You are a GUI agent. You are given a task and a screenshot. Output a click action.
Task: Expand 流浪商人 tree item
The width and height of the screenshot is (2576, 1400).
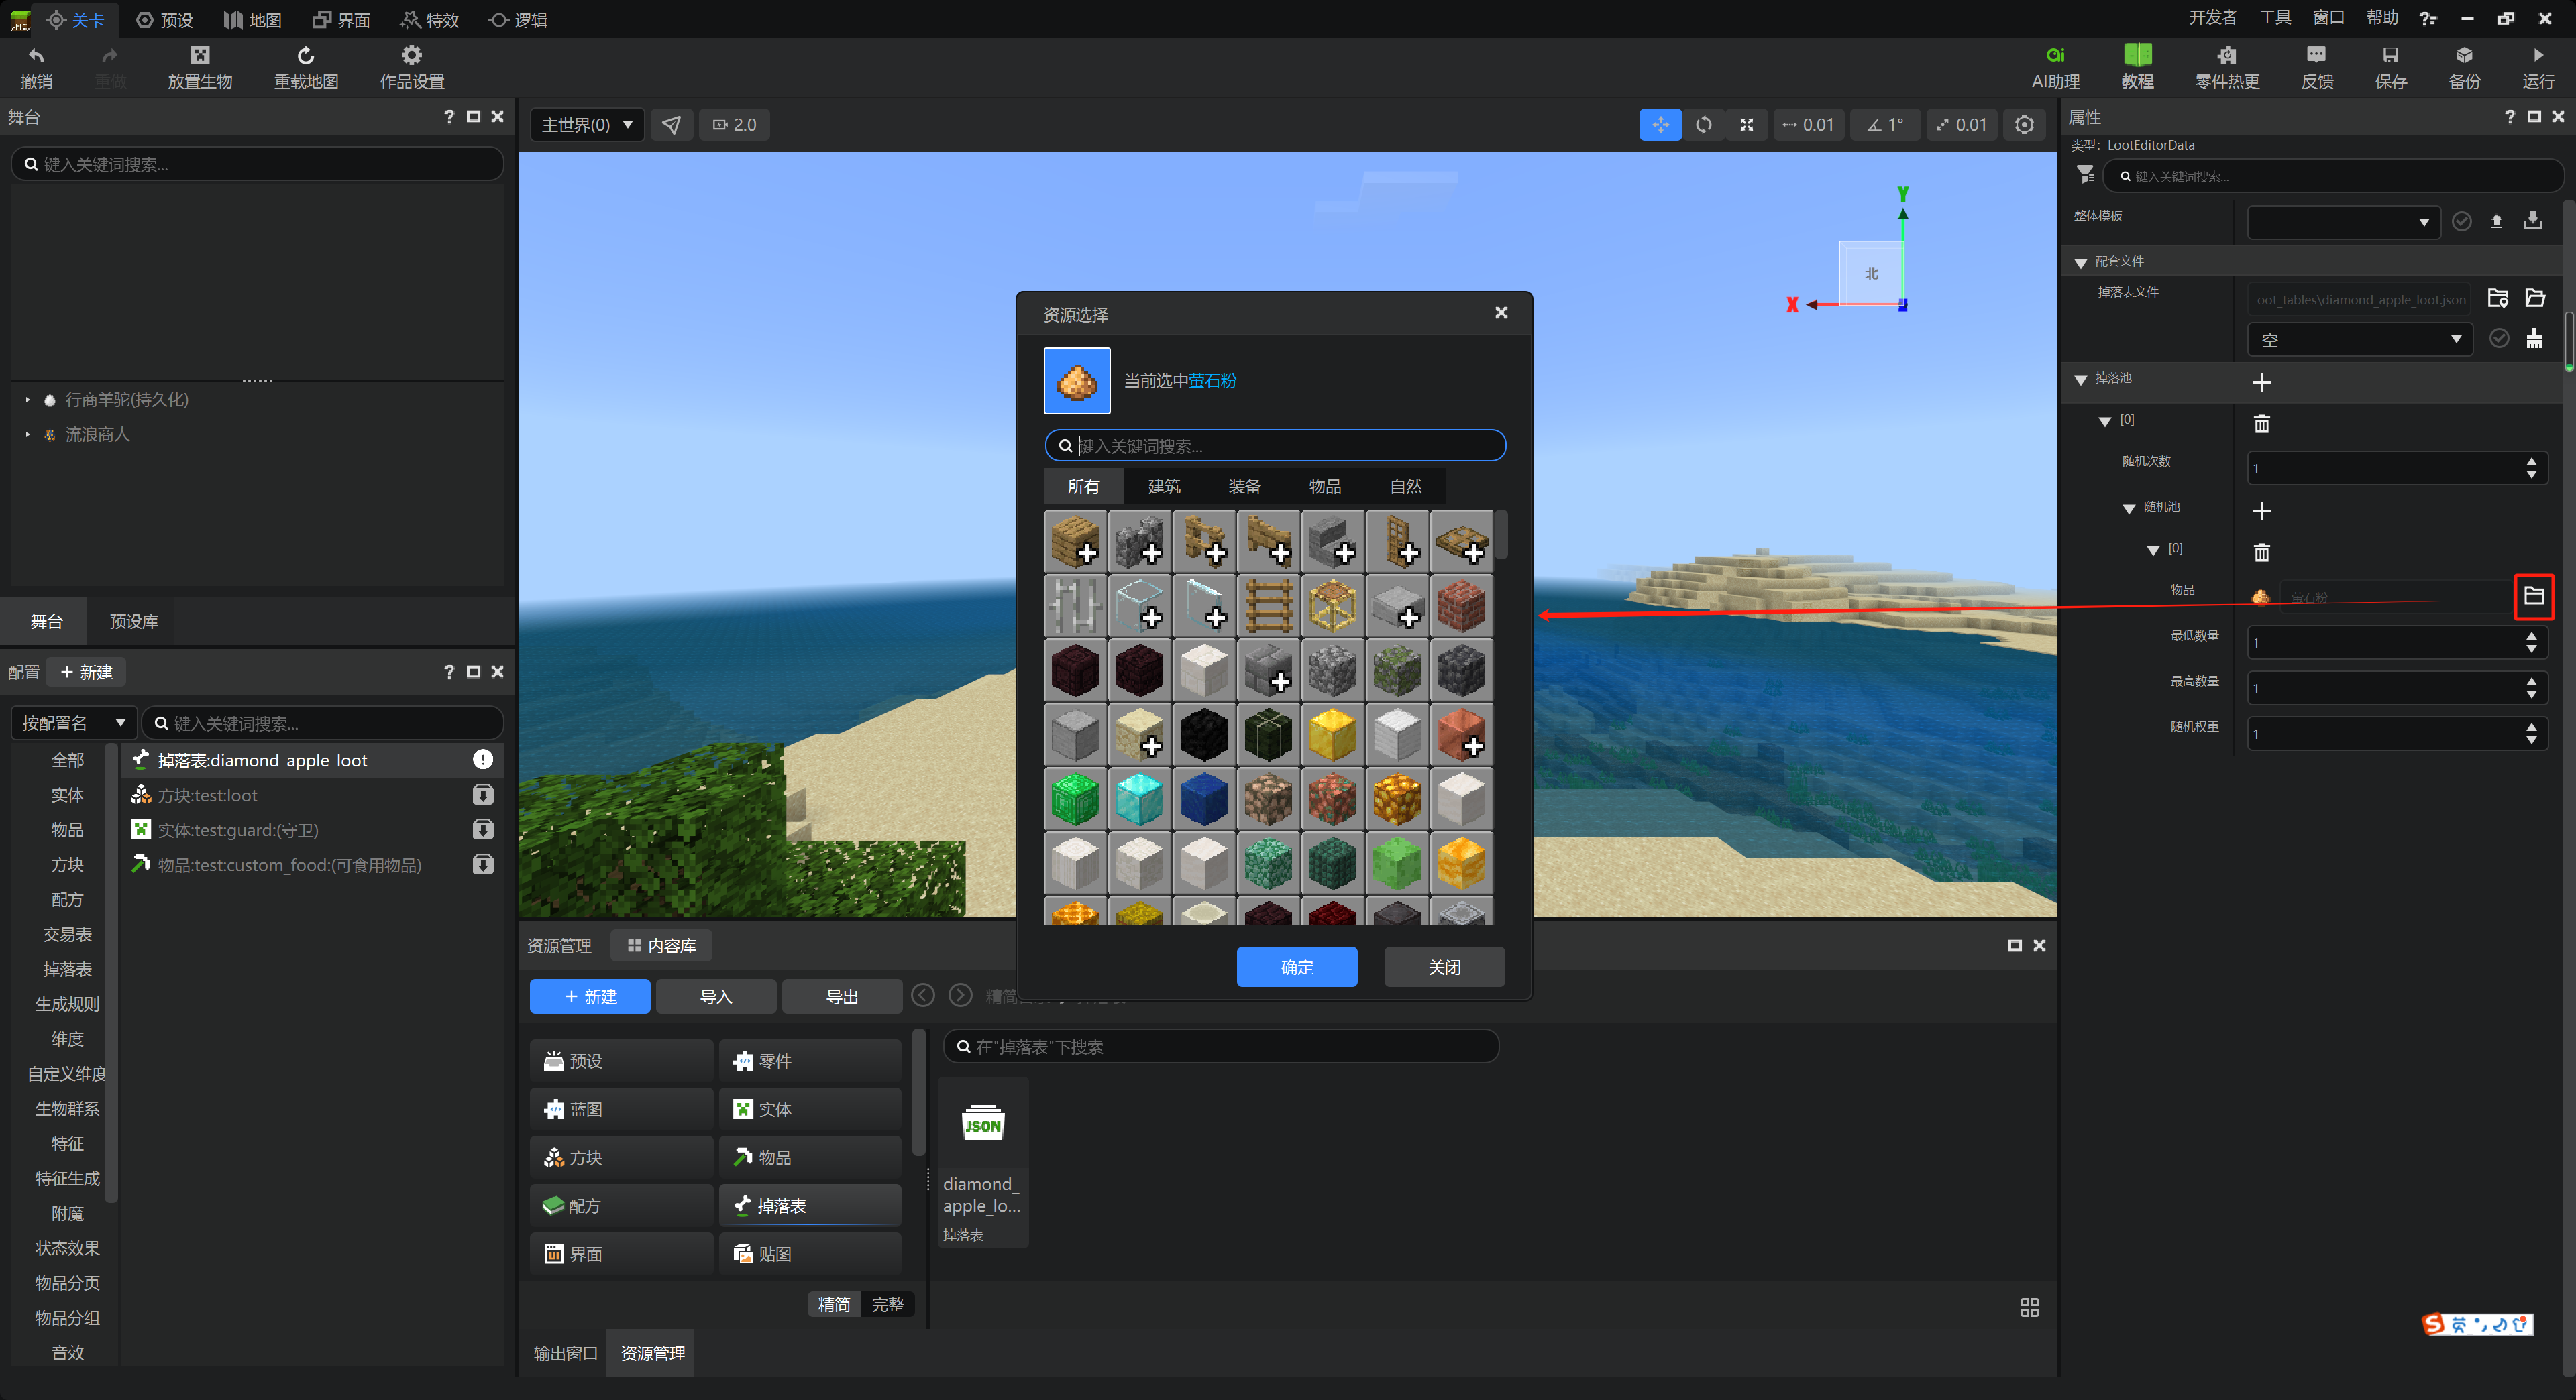(28, 434)
